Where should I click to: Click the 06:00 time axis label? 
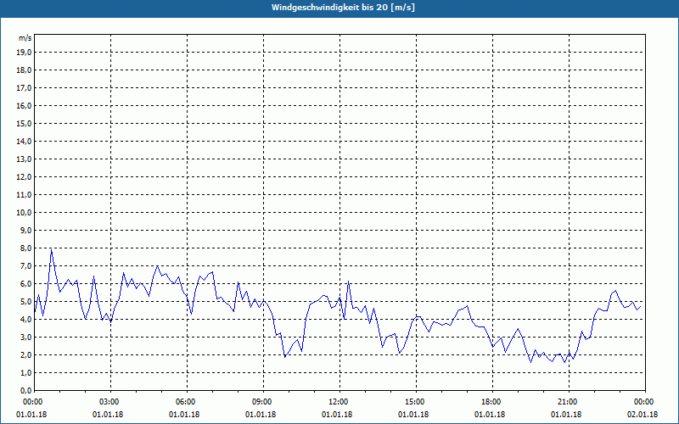tap(187, 402)
